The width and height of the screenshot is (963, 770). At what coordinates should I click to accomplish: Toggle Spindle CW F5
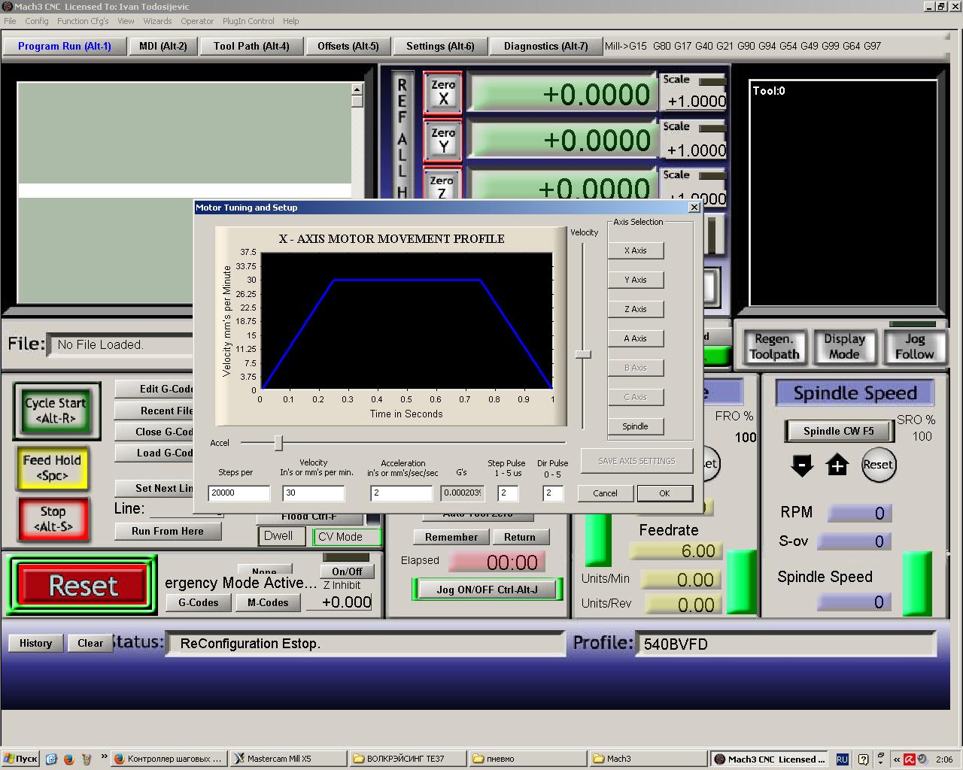(x=838, y=431)
